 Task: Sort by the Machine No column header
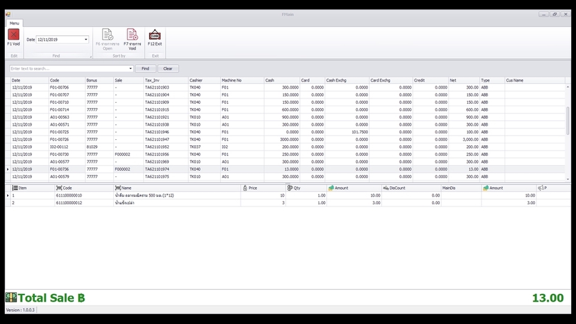pos(242,80)
